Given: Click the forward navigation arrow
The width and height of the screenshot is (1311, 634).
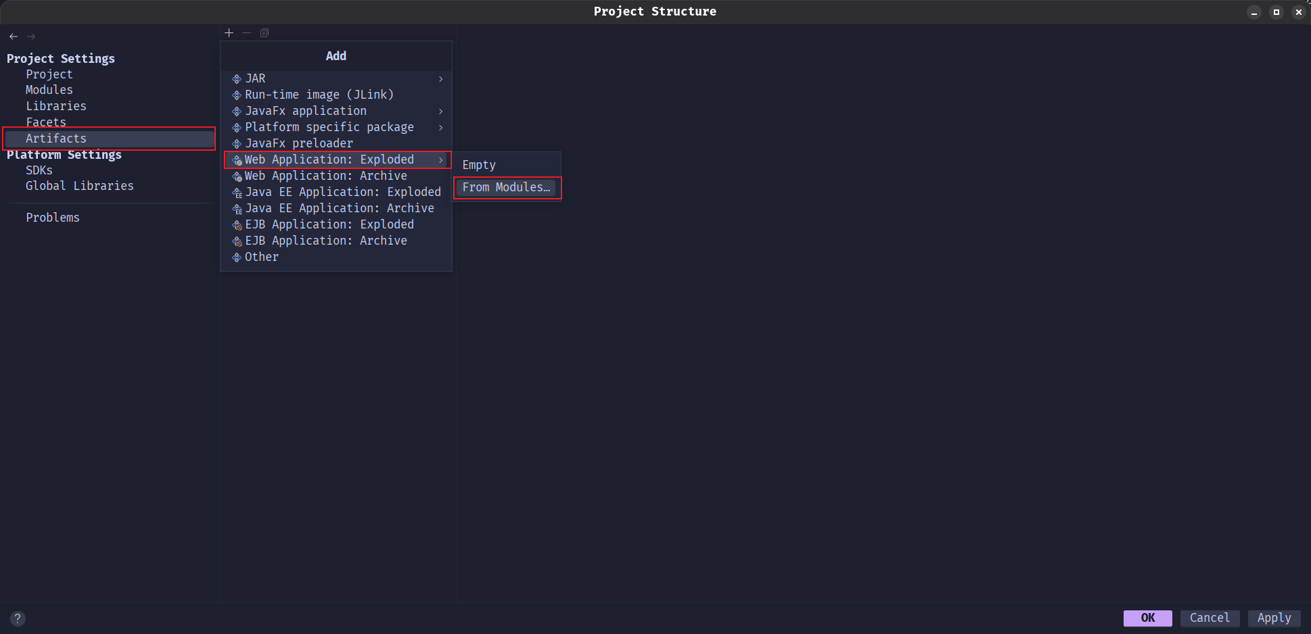Looking at the screenshot, I should point(31,36).
